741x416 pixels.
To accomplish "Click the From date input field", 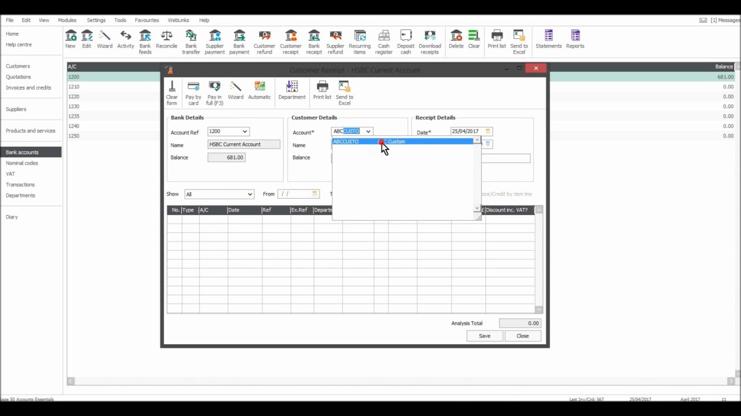I will (x=295, y=194).
